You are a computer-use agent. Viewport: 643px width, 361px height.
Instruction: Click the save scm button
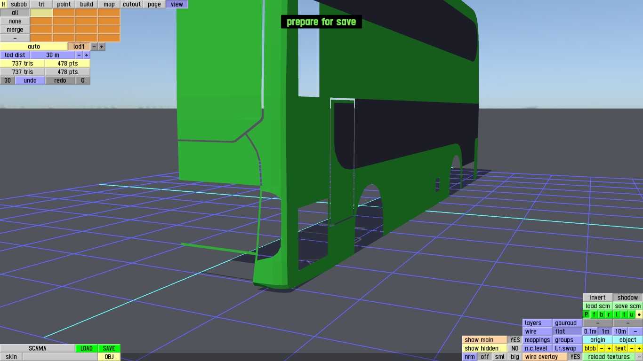point(628,306)
